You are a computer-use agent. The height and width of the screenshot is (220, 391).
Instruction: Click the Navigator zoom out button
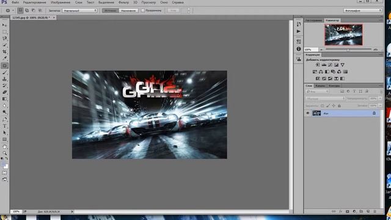pos(321,50)
